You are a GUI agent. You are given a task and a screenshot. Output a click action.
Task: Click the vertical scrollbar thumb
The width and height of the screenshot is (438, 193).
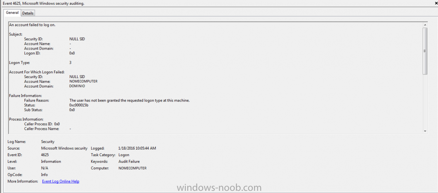425,51
